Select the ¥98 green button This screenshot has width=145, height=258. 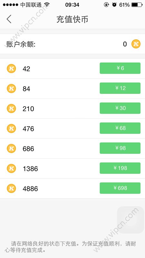pyautogui.click(x=120, y=148)
